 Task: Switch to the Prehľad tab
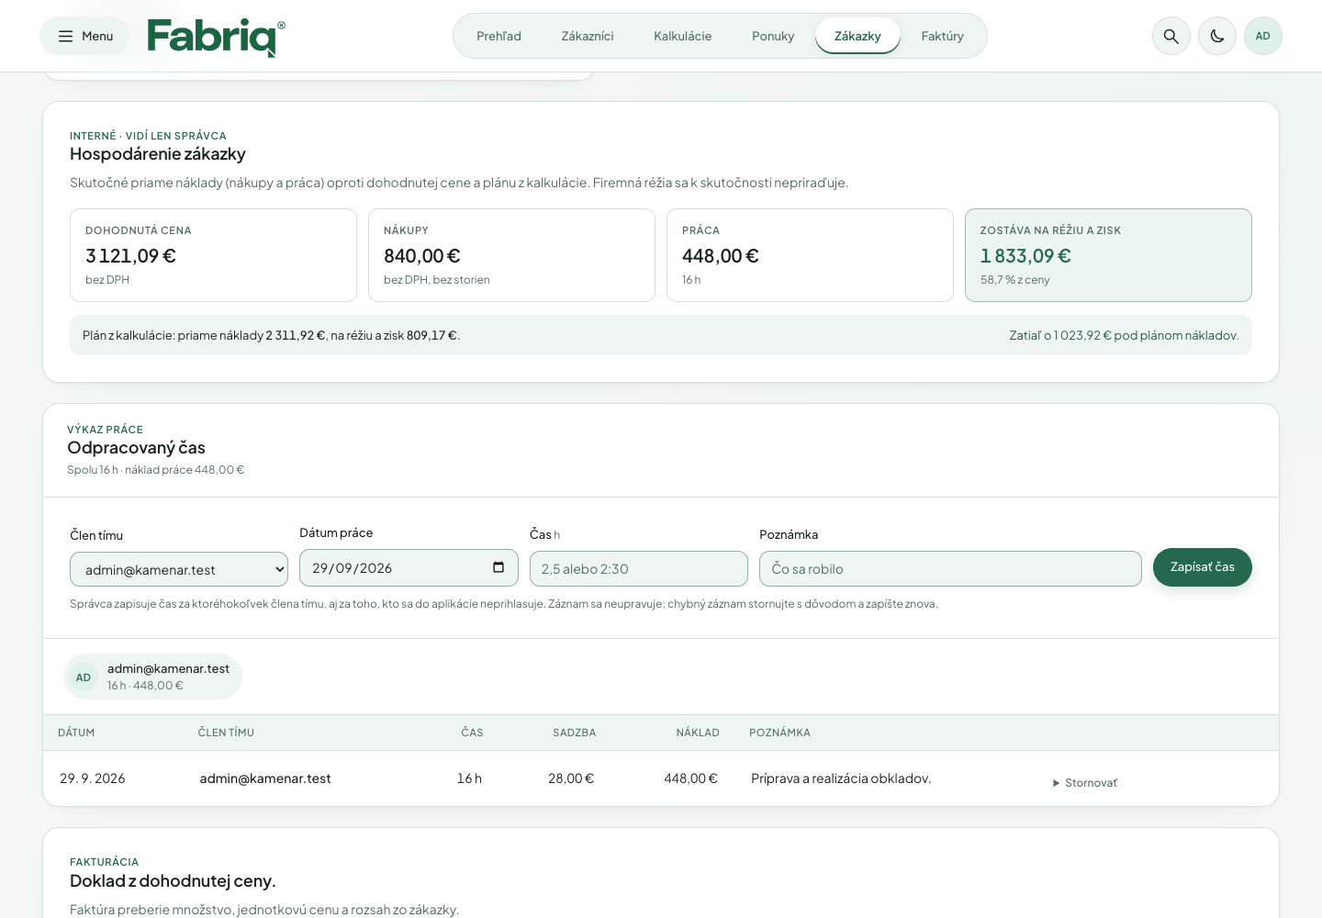(x=499, y=36)
